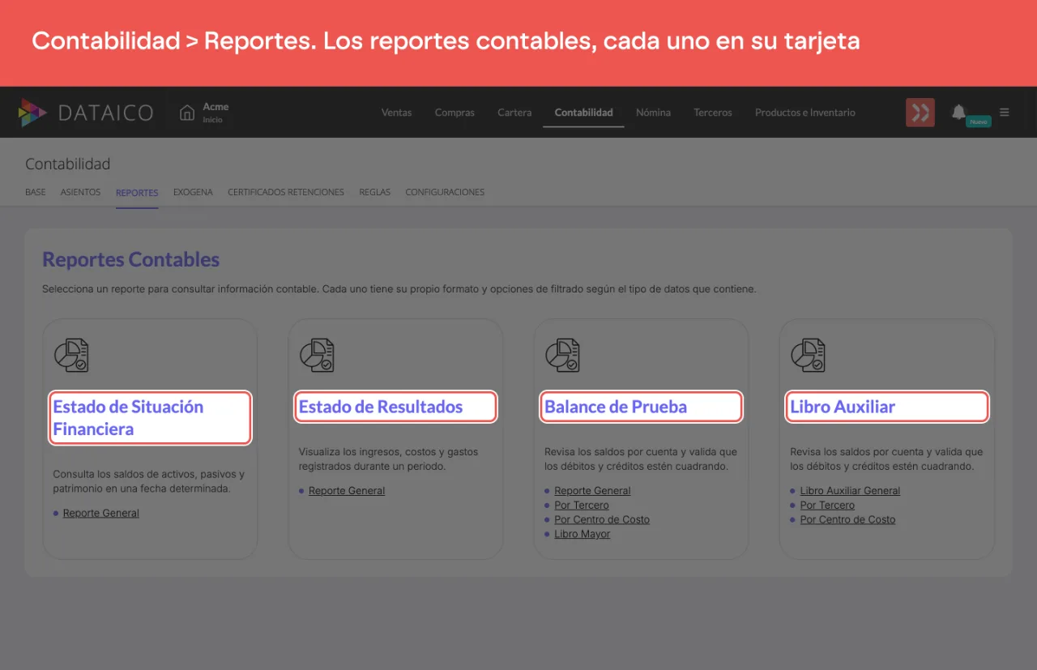The height and width of the screenshot is (670, 1037).
Task: Open the Estado de Resultados title
Action: (x=381, y=407)
